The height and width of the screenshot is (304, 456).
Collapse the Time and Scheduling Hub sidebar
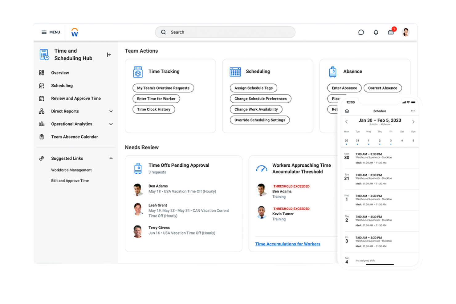[x=108, y=54]
